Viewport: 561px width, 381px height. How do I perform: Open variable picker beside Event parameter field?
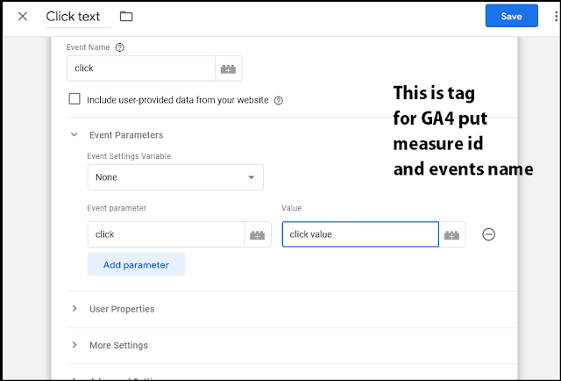coord(258,234)
